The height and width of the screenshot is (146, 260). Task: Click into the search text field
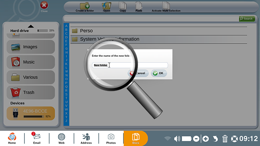click(x=151, y=19)
